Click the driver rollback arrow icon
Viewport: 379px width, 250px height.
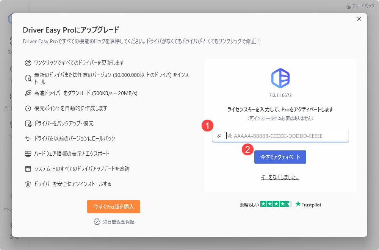click(x=28, y=139)
